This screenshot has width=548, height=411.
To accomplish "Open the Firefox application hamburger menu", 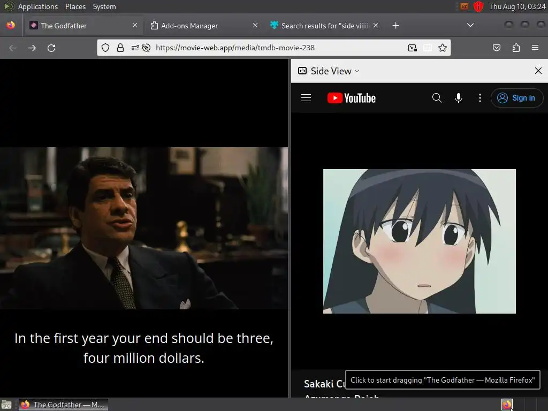I will pyautogui.click(x=535, y=48).
